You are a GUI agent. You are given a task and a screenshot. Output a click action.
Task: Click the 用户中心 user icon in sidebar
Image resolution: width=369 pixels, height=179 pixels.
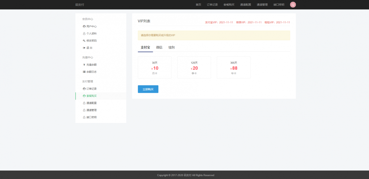[84, 26]
